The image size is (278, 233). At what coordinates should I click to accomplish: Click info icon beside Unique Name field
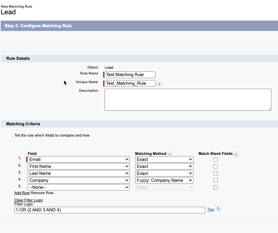click(159, 83)
